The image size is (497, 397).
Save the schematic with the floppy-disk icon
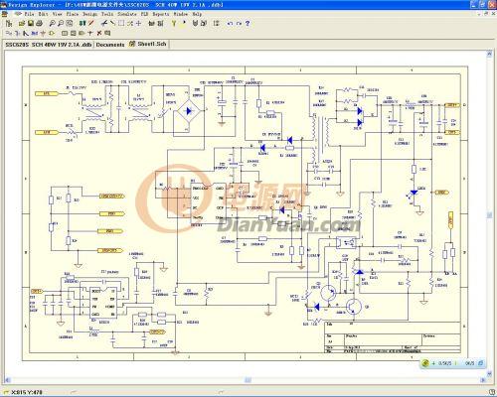click(31, 23)
